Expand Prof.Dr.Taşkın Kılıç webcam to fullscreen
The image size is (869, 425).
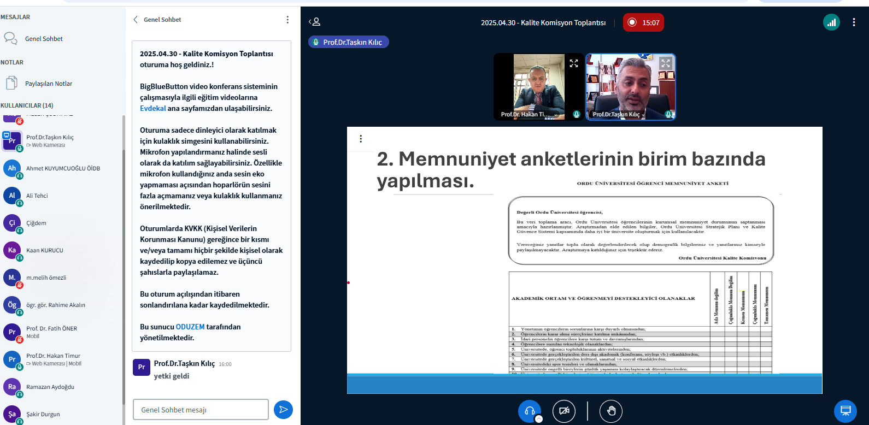point(665,63)
